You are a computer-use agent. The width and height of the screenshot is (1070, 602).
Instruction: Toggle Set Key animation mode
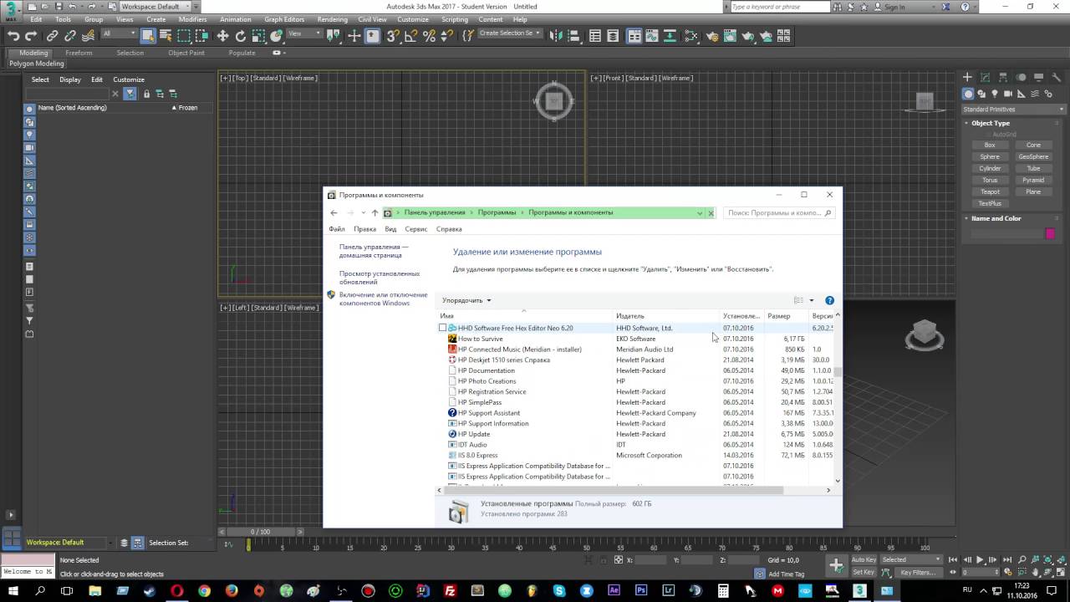(864, 572)
